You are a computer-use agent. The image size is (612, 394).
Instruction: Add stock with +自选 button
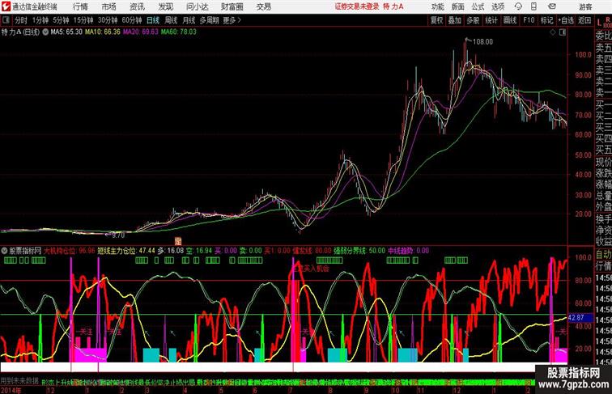(566, 20)
